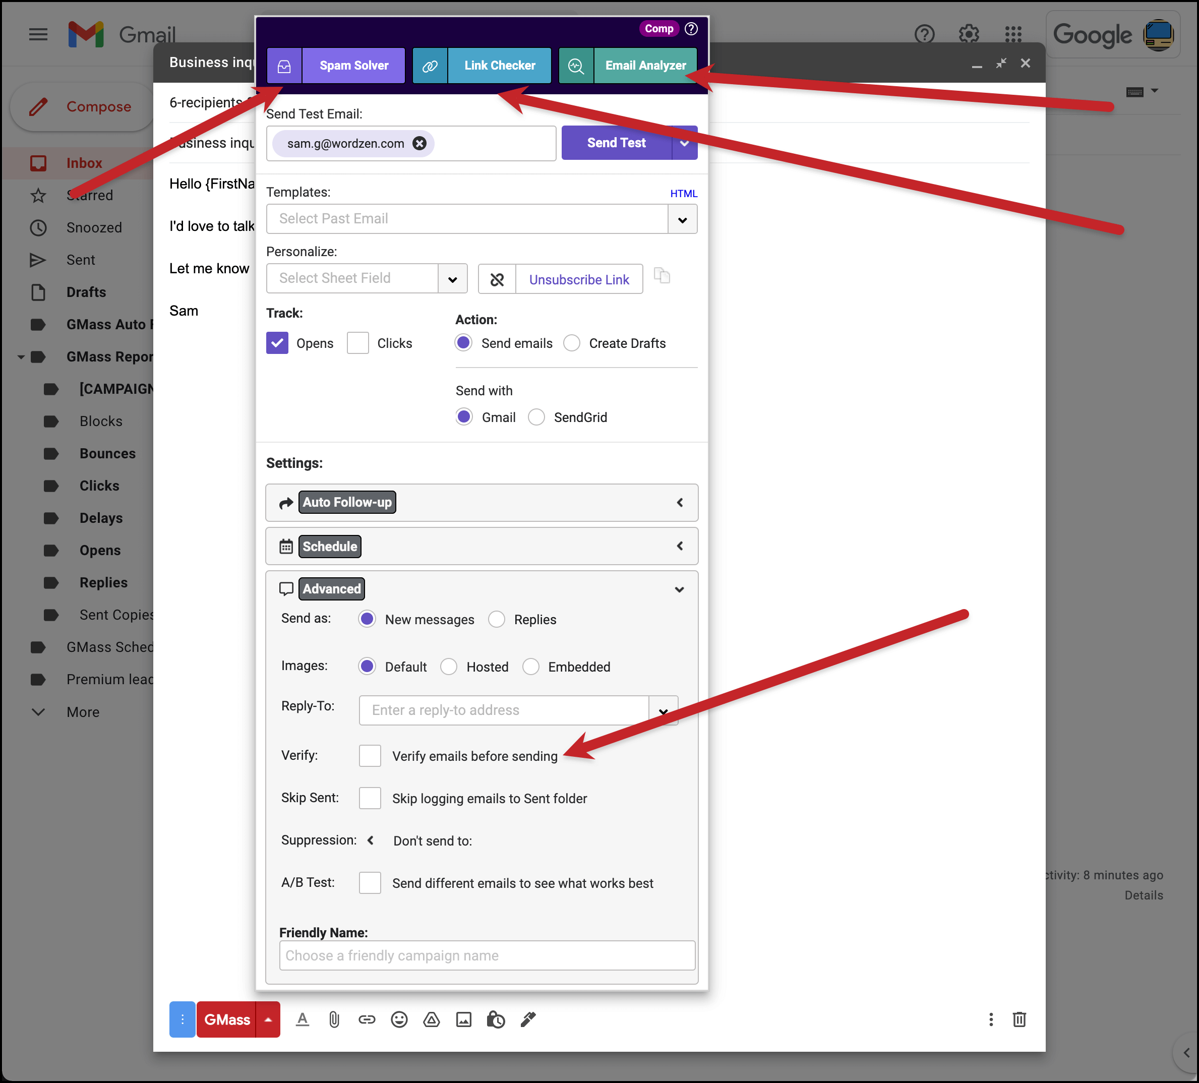This screenshot has height=1083, width=1199.
Task: Click the Google account avatar
Action: pos(1159,34)
